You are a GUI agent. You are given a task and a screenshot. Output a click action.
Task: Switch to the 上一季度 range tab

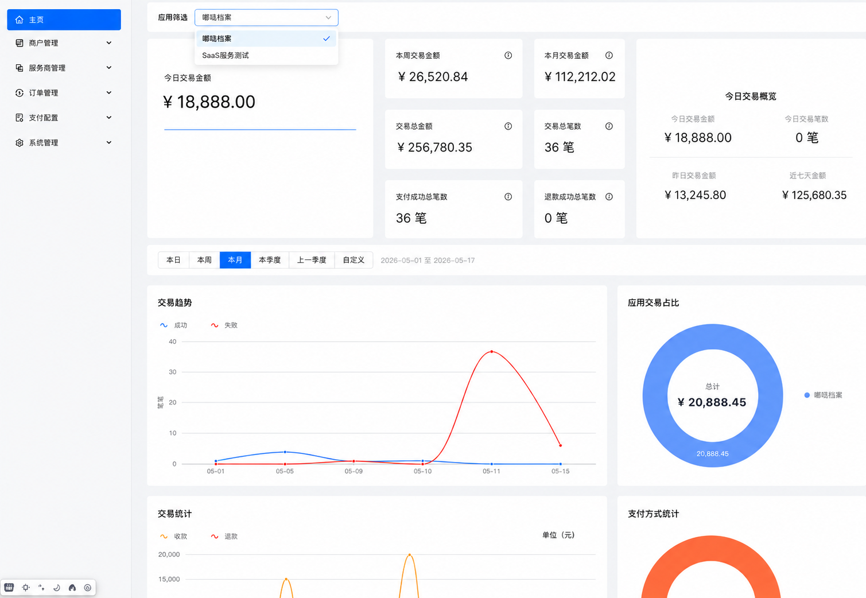pyautogui.click(x=312, y=260)
